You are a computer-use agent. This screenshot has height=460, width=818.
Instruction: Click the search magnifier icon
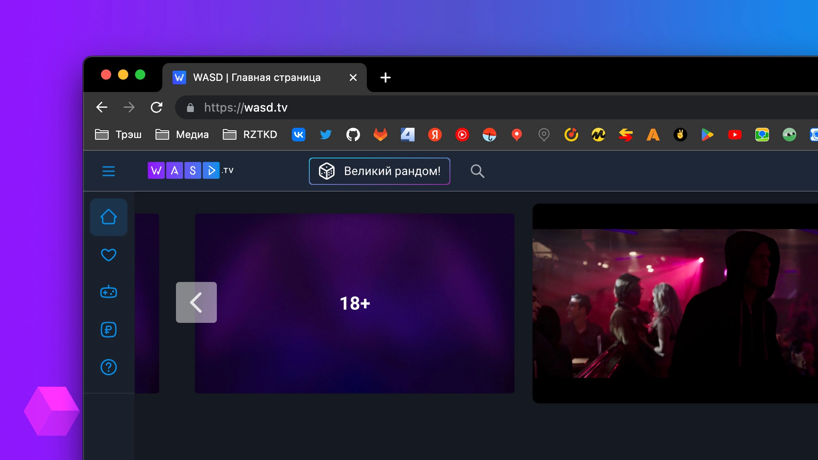tap(477, 171)
